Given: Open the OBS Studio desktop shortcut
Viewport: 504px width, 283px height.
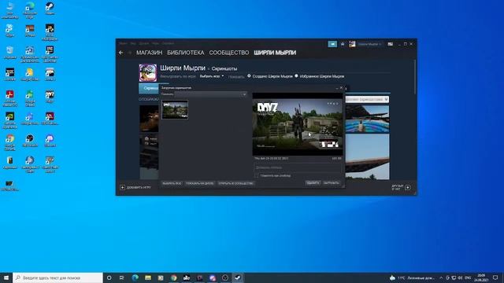Looking at the screenshot, I should 30,141.
